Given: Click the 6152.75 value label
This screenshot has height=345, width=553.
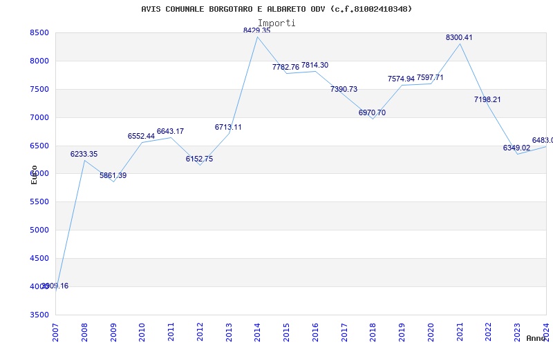Looking at the screenshot, I should pos(199,159).
